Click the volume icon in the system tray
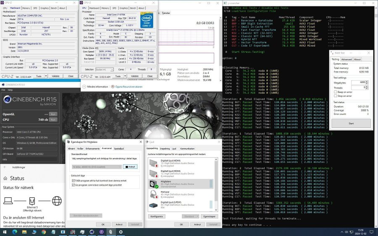This screenshot has width=378, height=236. [346, 232]
